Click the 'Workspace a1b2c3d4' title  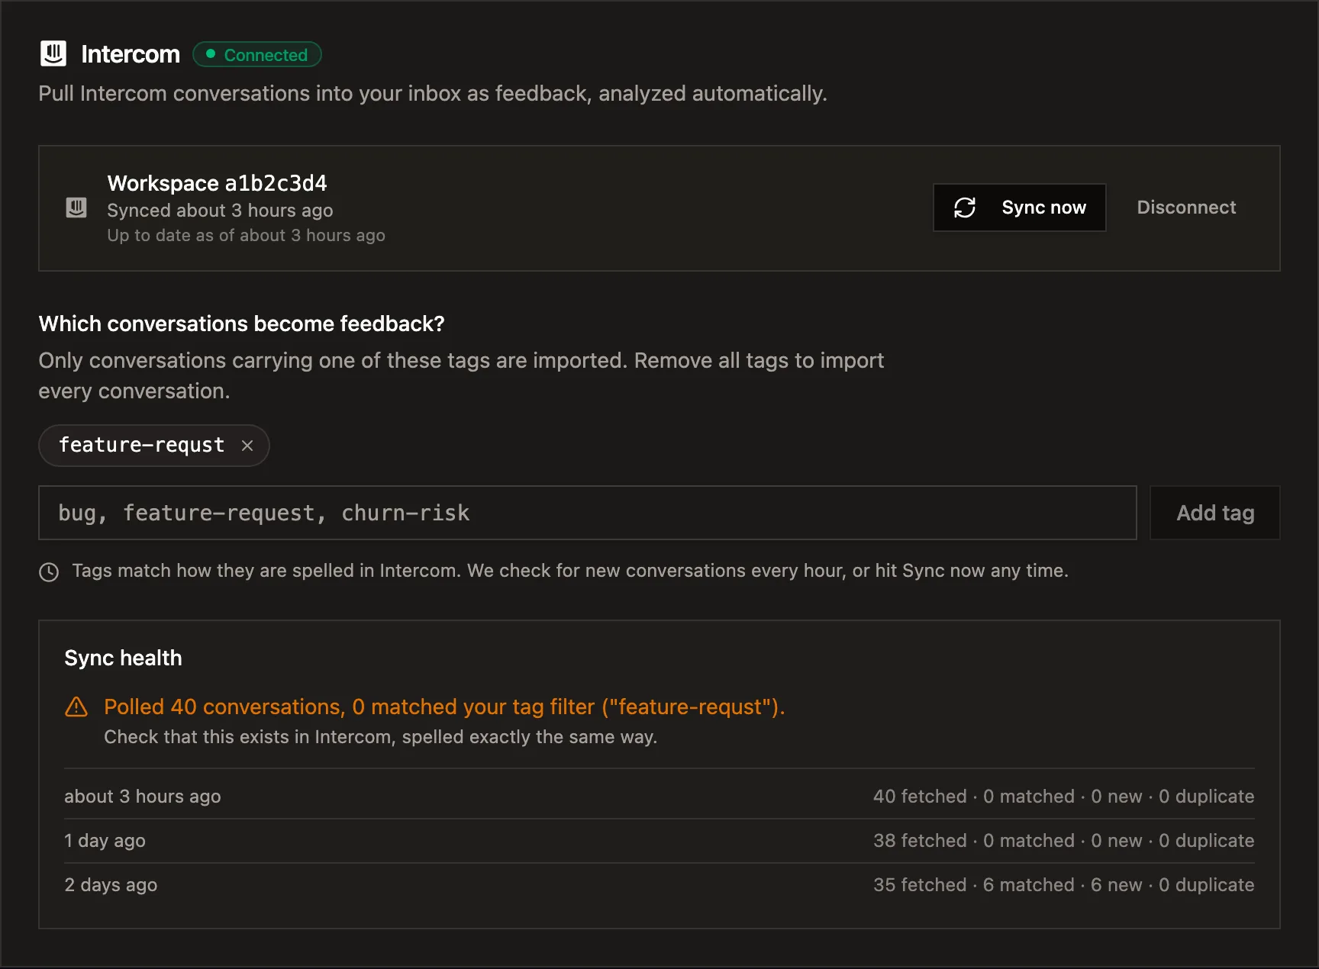pos(218,183)
